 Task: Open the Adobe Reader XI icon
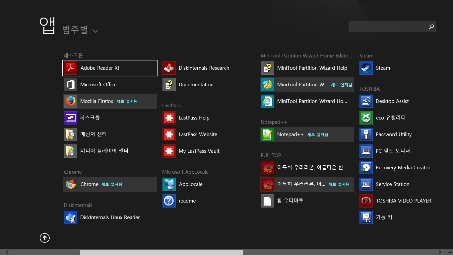(71, 68)
